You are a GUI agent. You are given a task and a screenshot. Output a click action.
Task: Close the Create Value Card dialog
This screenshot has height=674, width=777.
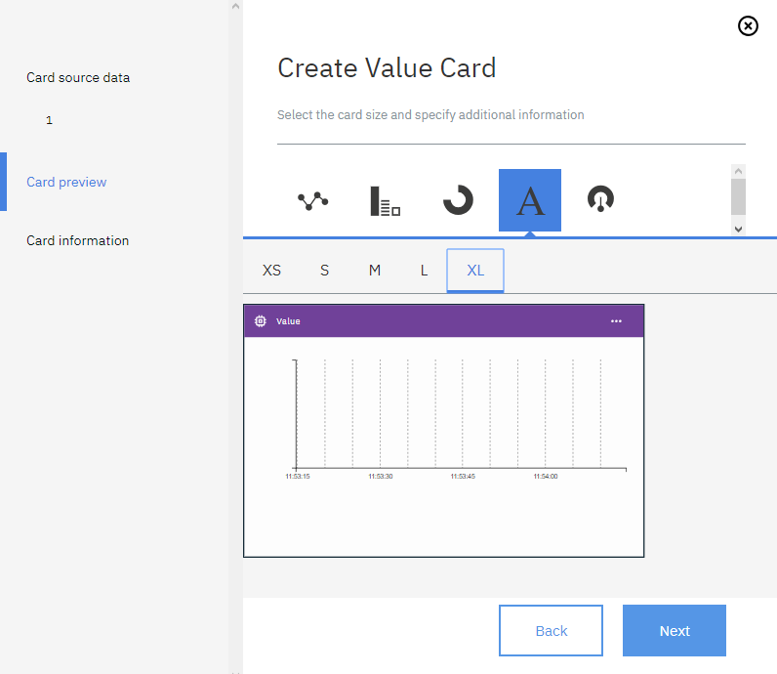(748, 25)
